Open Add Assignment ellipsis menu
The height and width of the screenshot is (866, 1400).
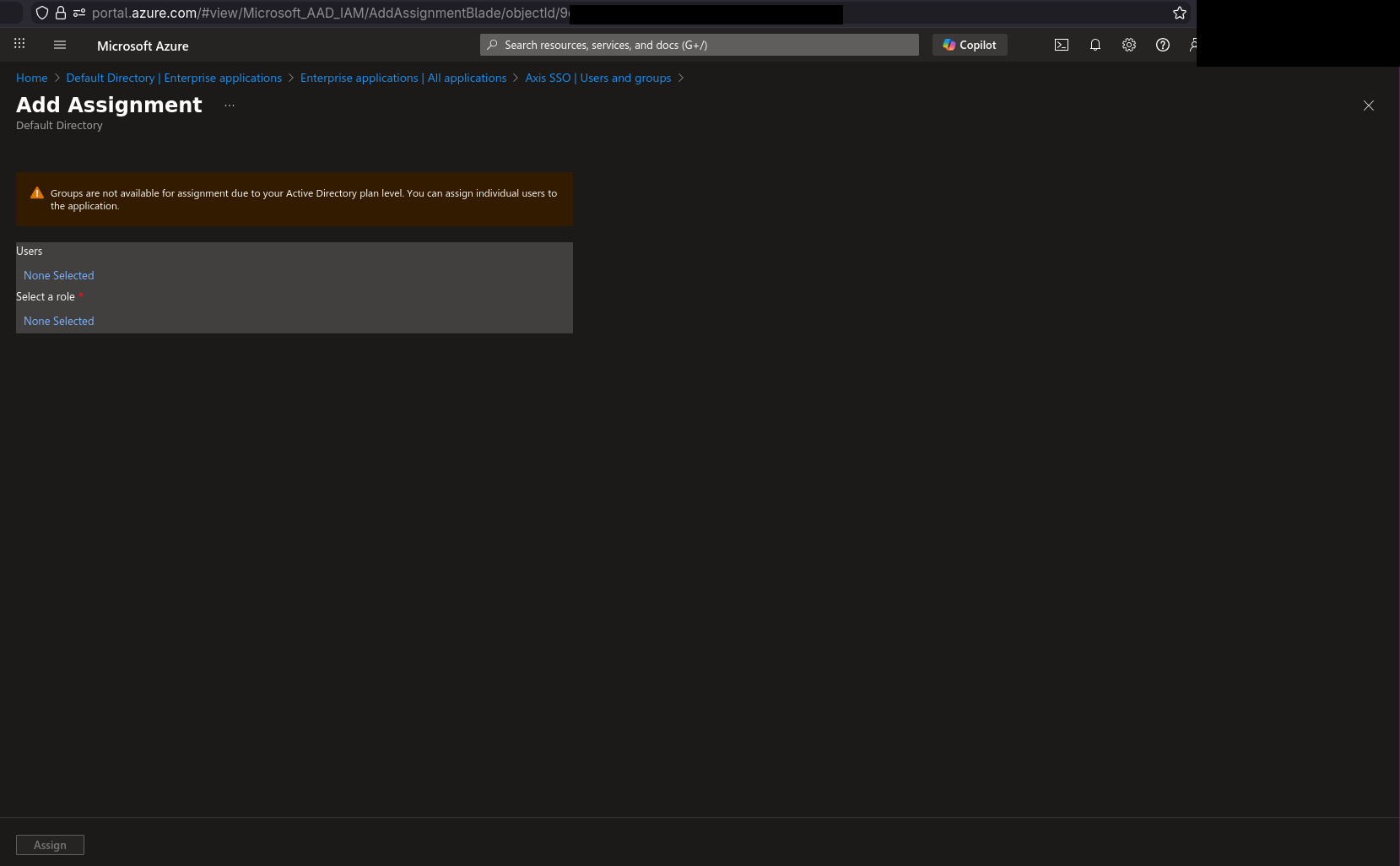pyautogui.click(x=229, y=104)
